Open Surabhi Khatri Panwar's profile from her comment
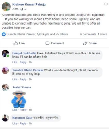The image size is (109, 129). [28, 70]
